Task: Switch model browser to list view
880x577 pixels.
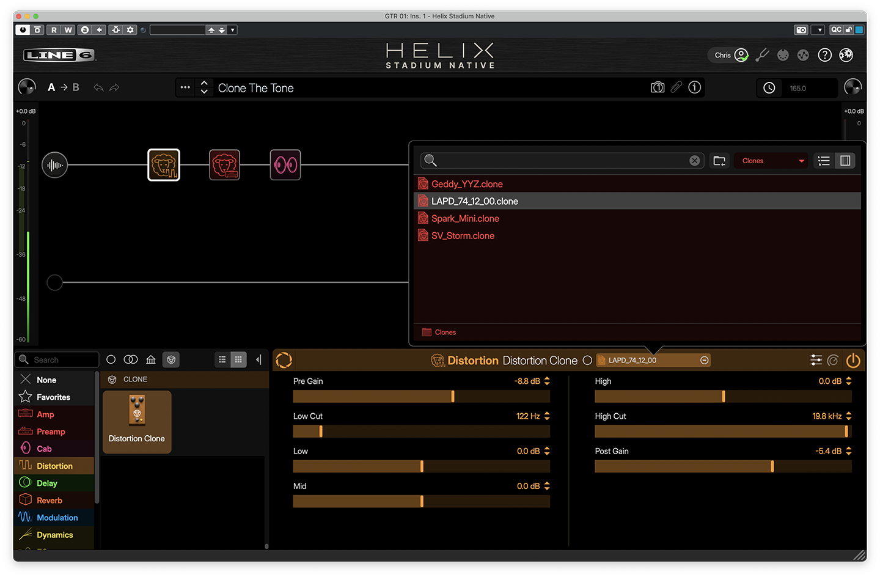Action: 222,360
